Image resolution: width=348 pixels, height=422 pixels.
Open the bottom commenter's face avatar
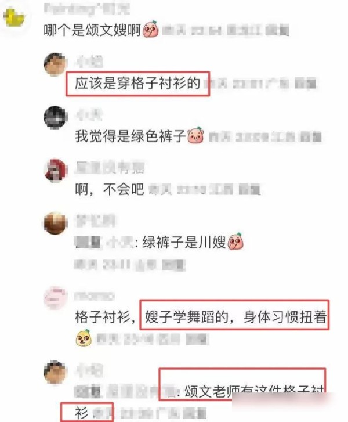click(x=55, y=371)
